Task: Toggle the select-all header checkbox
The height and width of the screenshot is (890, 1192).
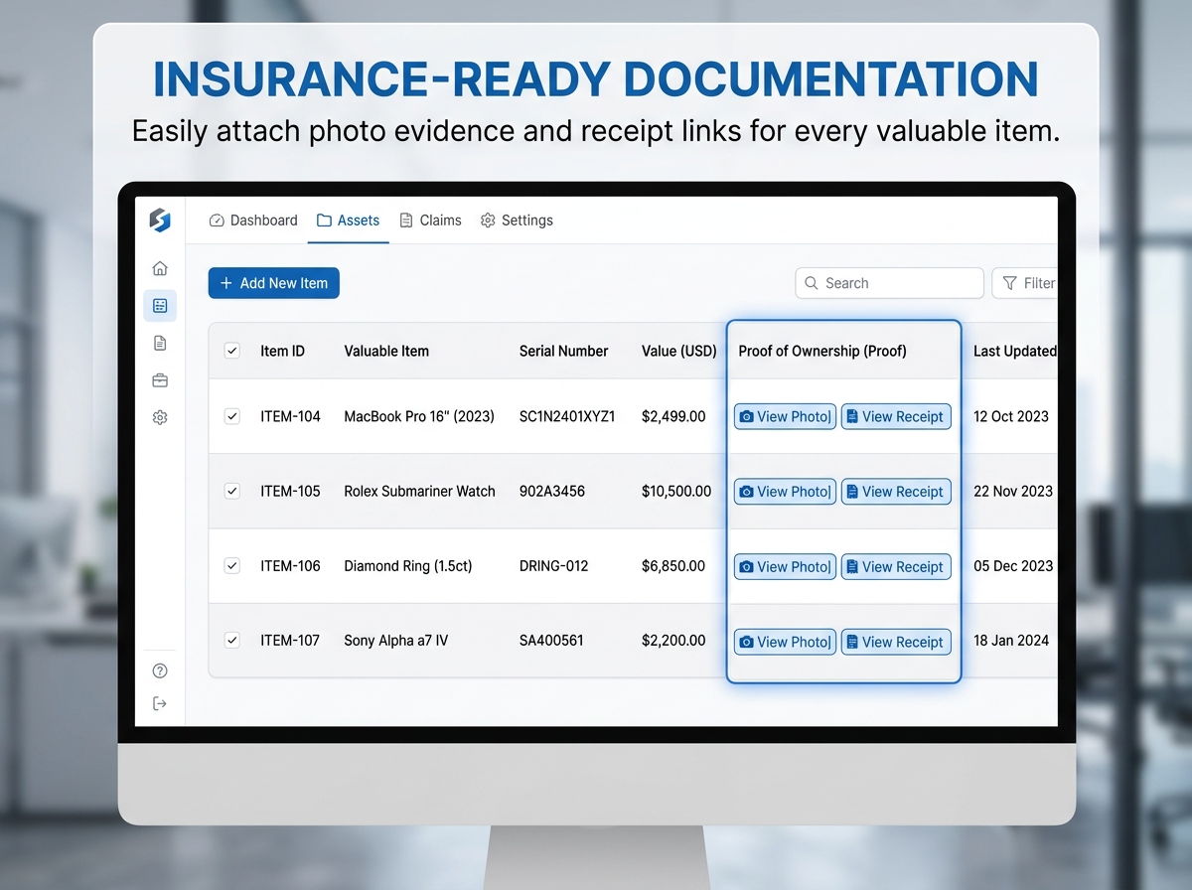Action: click(x=232, y=351)
